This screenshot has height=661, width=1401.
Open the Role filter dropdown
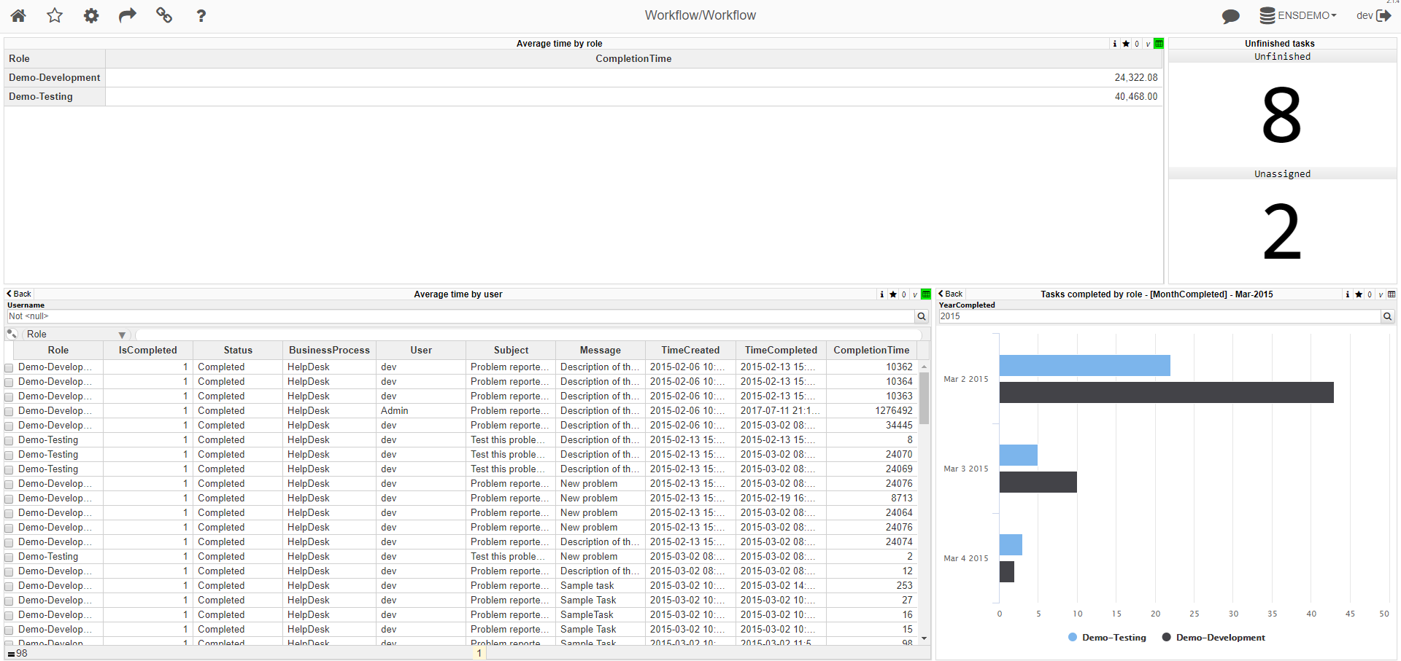(x=122, y=334)
